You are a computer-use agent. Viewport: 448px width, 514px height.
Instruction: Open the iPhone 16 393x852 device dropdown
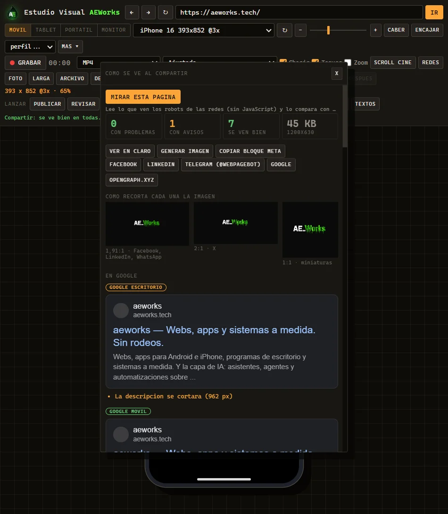coord(204,30)
